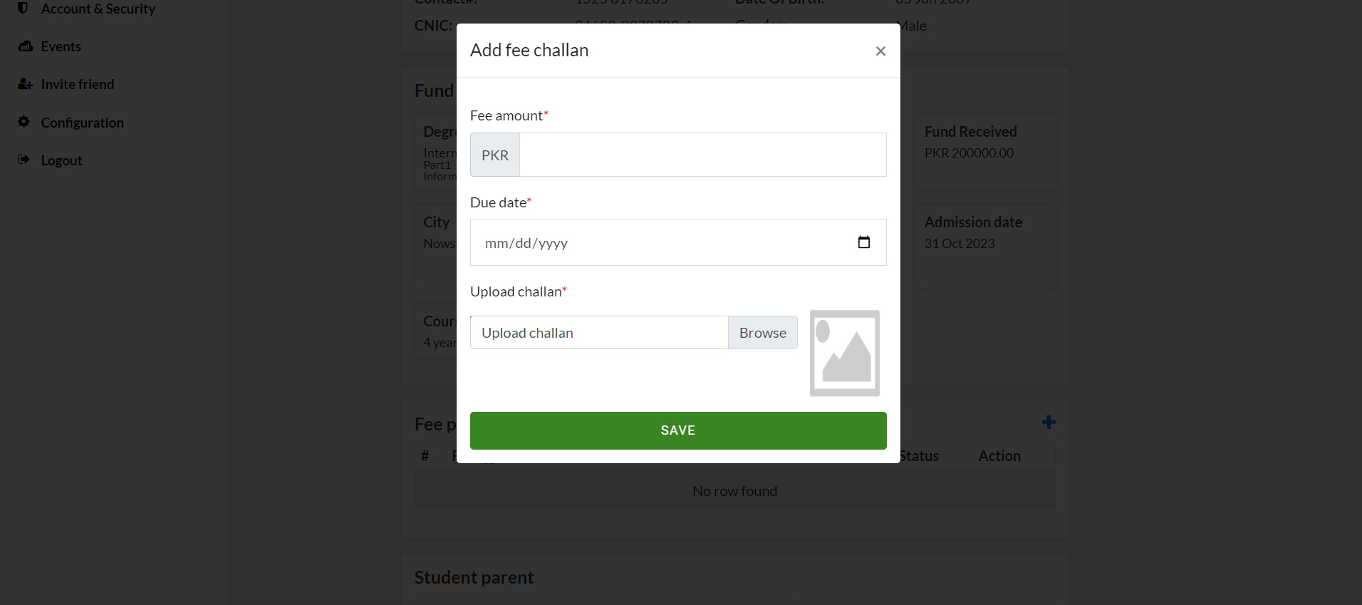
Task: Focus the Fee amount input field
Action: click(702, 155)
